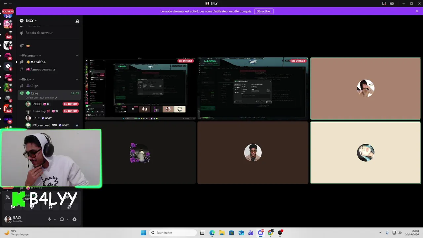This screenshot has height=238, width=423.
Task: Open the inbox icon in title bar
Action: click(384, 4)
